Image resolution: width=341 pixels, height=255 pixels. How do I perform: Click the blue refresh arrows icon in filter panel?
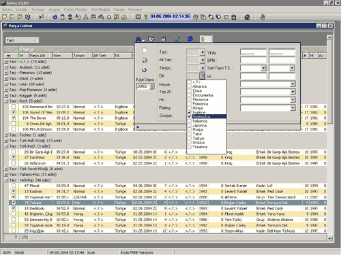[144, 70]
